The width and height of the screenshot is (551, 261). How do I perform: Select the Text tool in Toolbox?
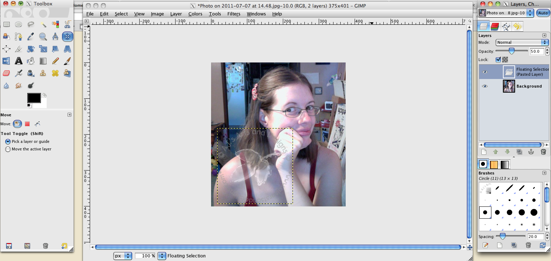pos(19,61)
